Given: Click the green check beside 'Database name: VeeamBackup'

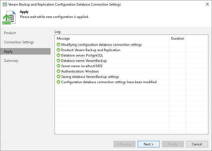Looking at the screenshot, I should pyautogui.click(x=58, y=60).
